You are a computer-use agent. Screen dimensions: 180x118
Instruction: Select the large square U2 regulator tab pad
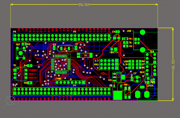(x=118, y=96)
